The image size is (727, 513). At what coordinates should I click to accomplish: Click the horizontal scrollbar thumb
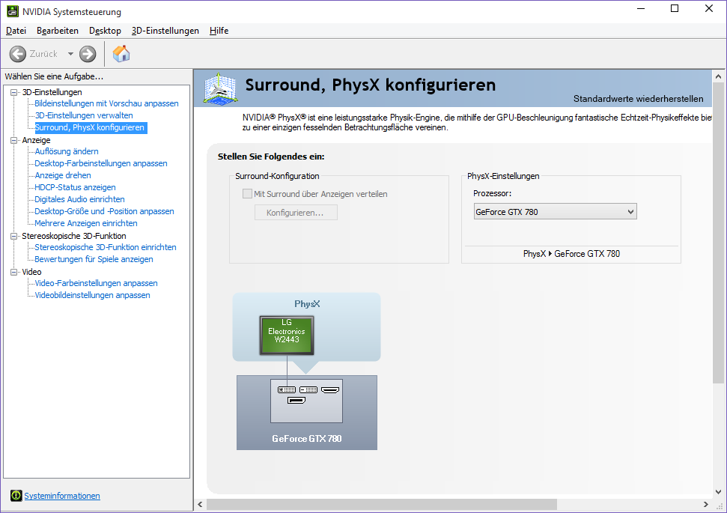(382, 504)
